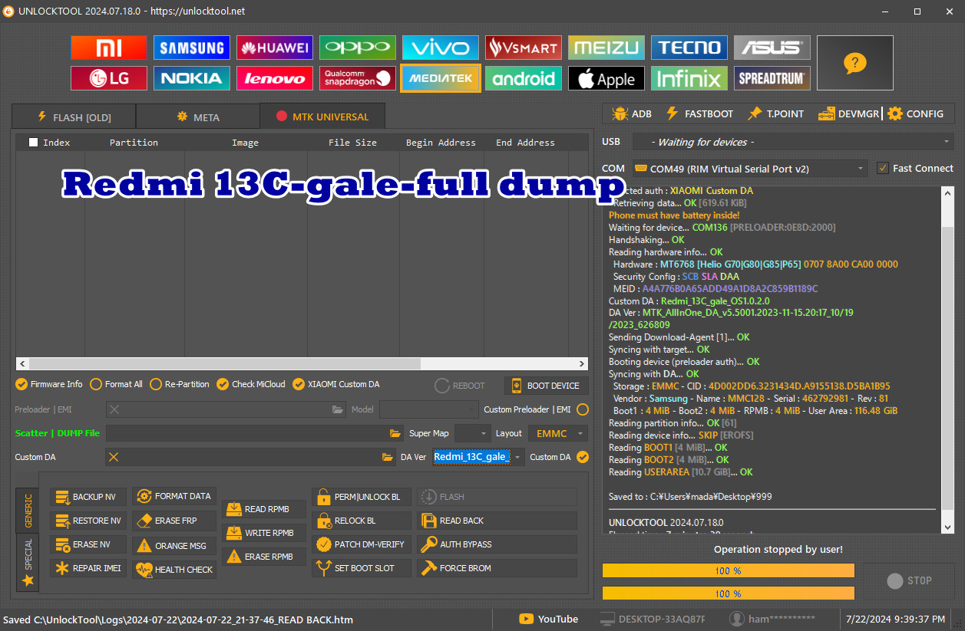The image size is (965, 631).
Task: Choose the Nokia brand tile
Action: click(192, 78)
